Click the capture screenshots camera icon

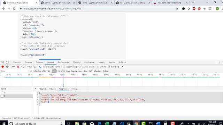[14, 67]
